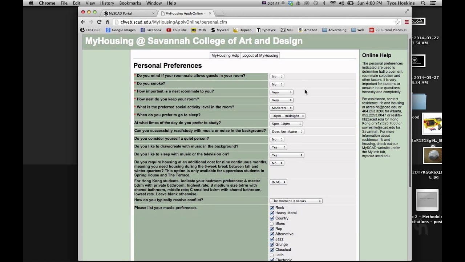Open the 'How neat do you keep your room' dropdown
The image size is (465, 262).
click(281, 100)
